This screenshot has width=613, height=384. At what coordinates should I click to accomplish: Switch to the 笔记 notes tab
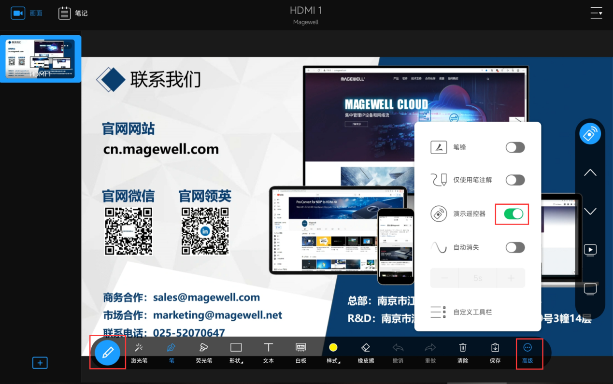point(73,13)
